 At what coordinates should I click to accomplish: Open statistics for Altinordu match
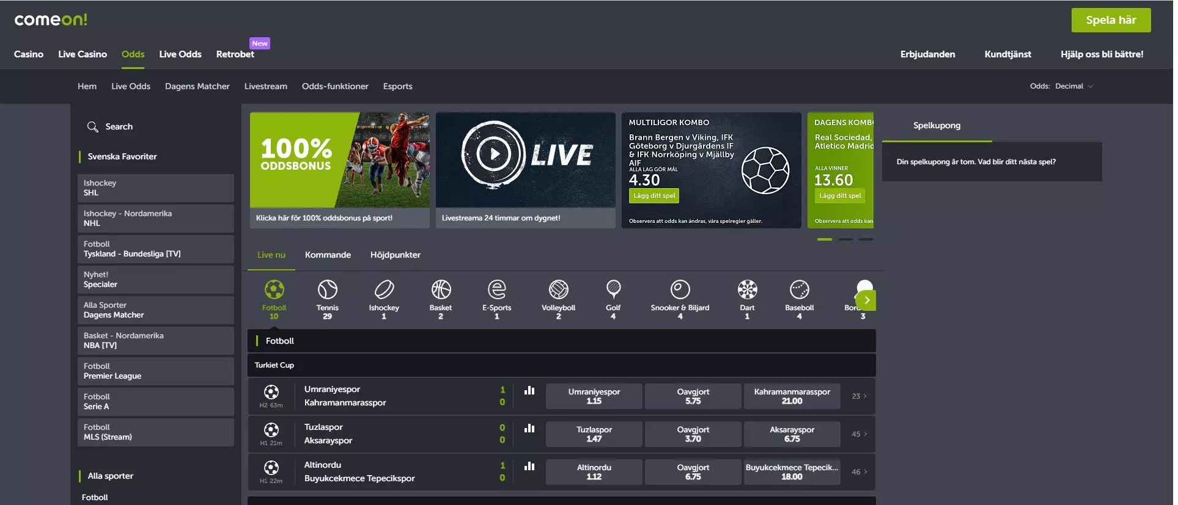point(529,466)
